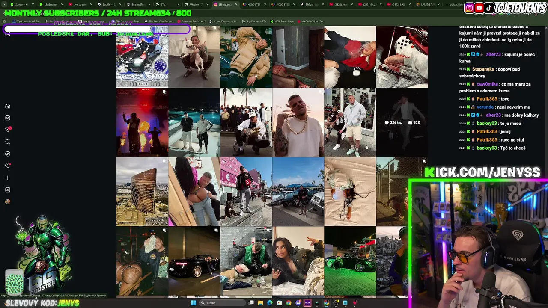
Task: Switch to the LAMINE YA browser tab
Action: pyautogui.click(x=429, y=4)
